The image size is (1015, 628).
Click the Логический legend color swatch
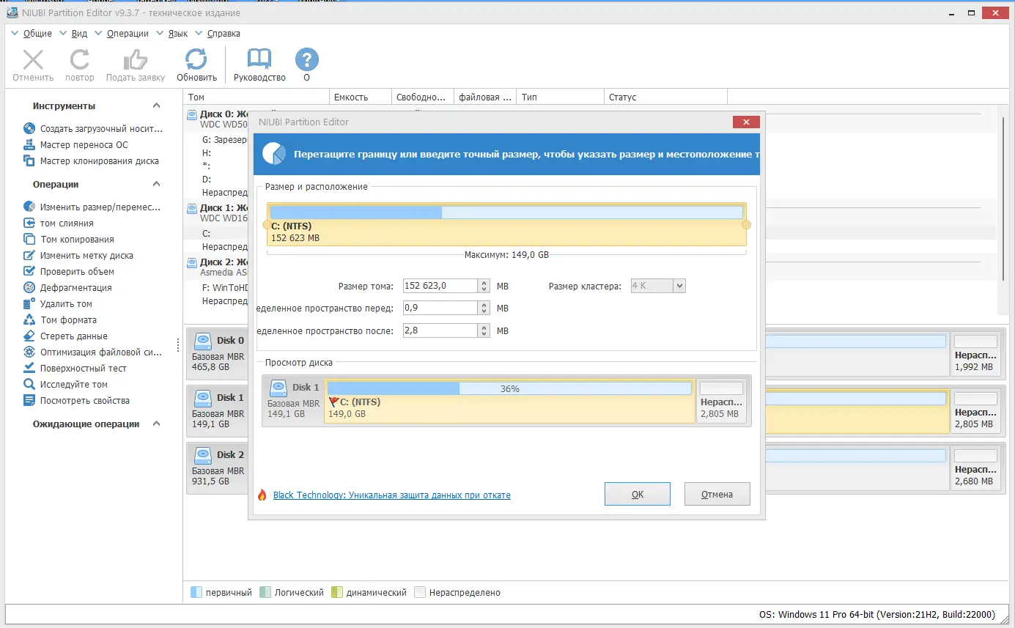click(265, 592)
